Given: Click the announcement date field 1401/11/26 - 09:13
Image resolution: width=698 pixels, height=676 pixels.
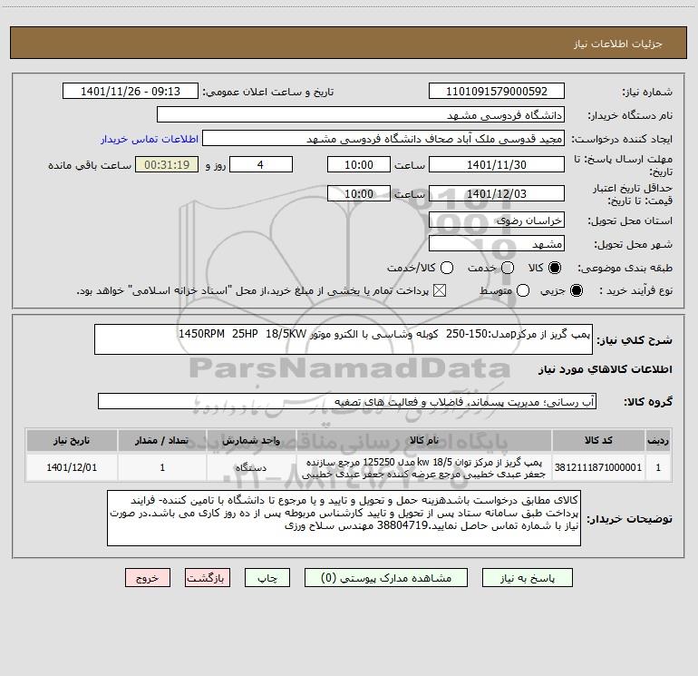Looking at the screenshot, I should [131, 91].
